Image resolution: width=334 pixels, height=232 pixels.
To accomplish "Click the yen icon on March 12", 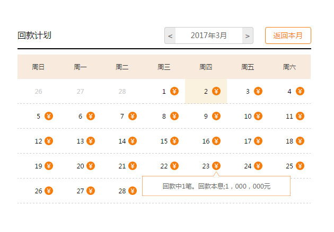I will (x=49, y=141).
